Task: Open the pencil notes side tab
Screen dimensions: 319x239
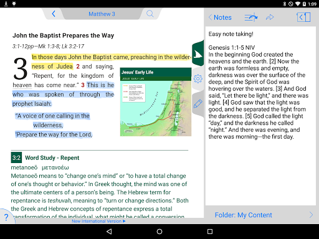Action: pyautogui.click(x=198, y=104)
